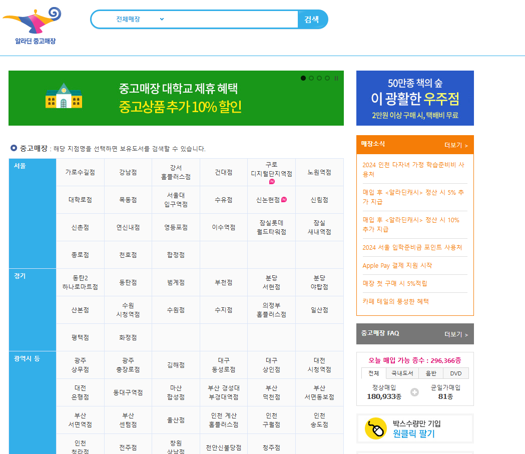Select the second carousel indicator dot

tap(311, 78)
